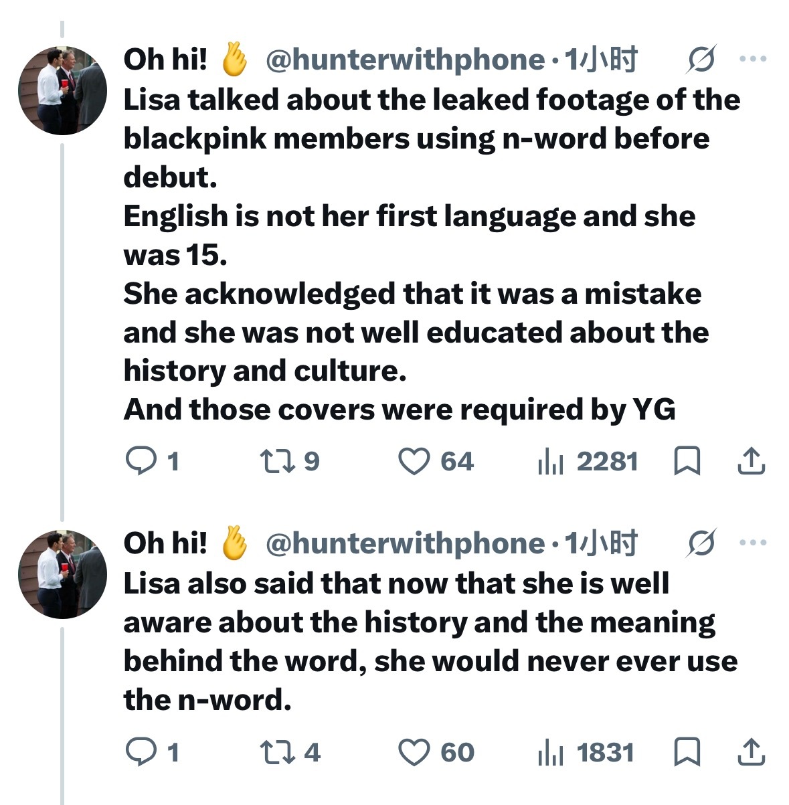Bookmark the second tweet about the n-word
This screenshot has width=789, height=805.
click(687, 752)
